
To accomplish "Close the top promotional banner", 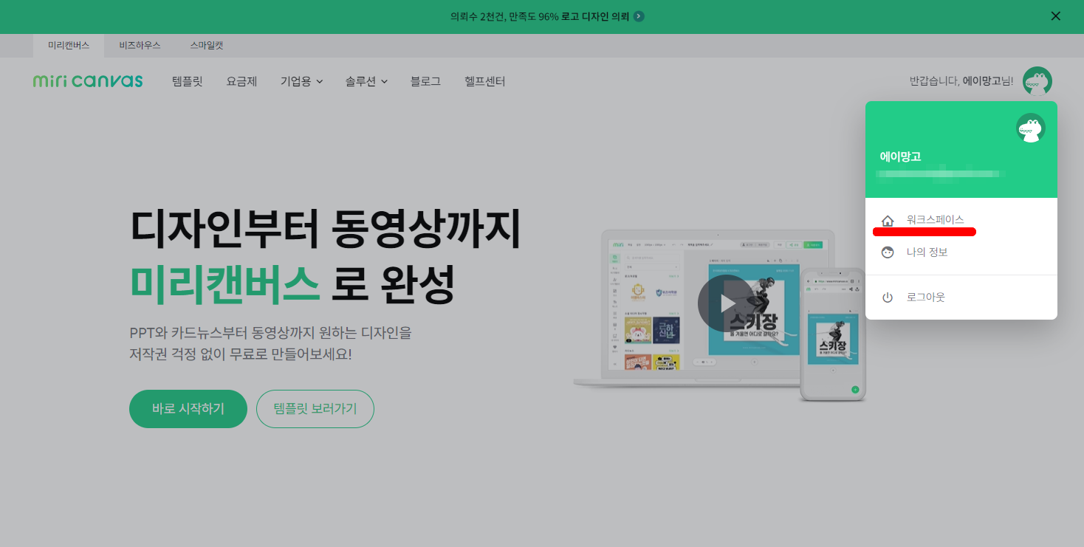I will pyautogui.click(x=1055, y=16).
